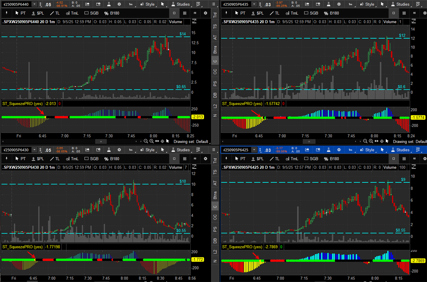Open the Style dropdown in the P6435 chart
Screen dimensions: 427x282
click(367, 4)
